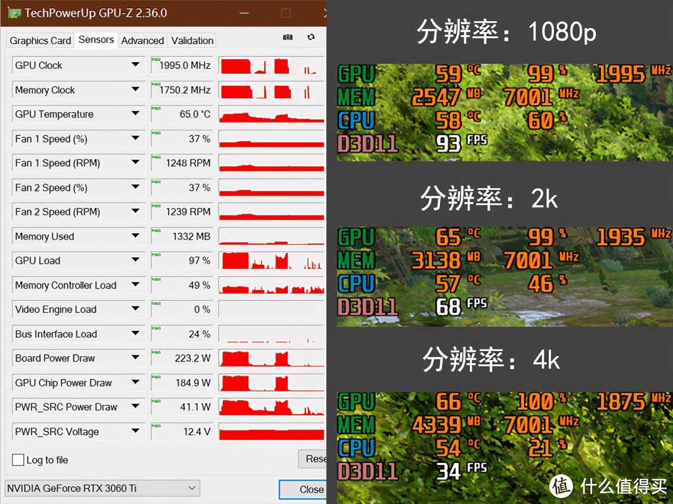Viewport: 673px width, 504px height.
Task: Click the GPU Load history graph
Action: [x=271, y=260]
